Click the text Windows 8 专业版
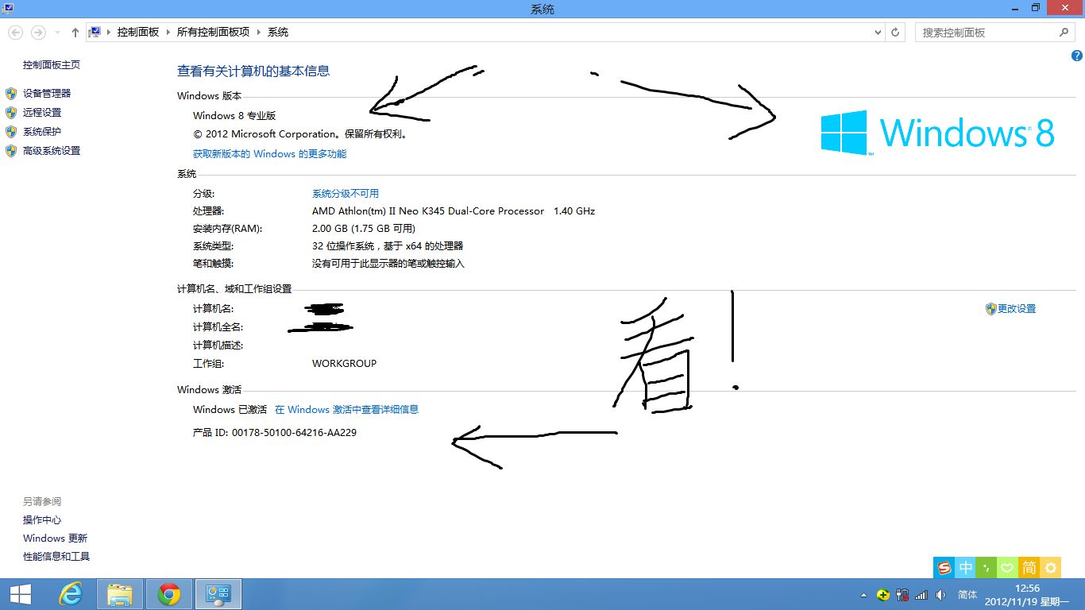Viewport: 1085px width, 610px height. pos(234,116)
